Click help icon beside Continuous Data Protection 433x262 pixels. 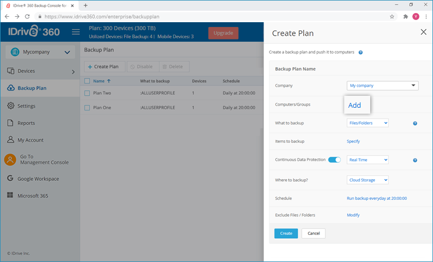point(415,160)
